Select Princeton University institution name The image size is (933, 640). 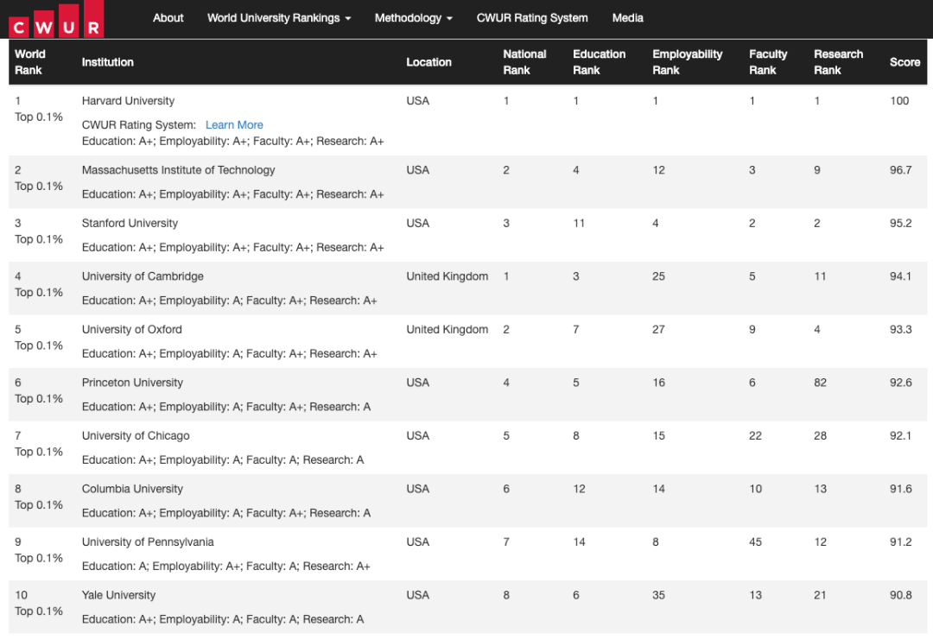click(132, 383)
